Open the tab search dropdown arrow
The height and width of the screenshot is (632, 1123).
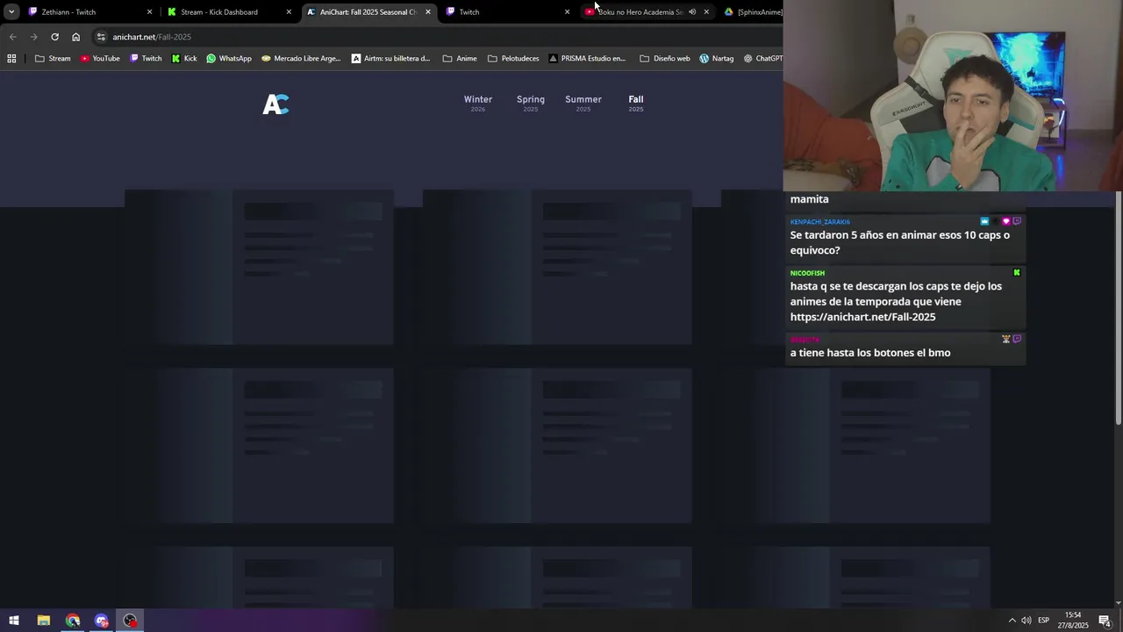[11, 12]
